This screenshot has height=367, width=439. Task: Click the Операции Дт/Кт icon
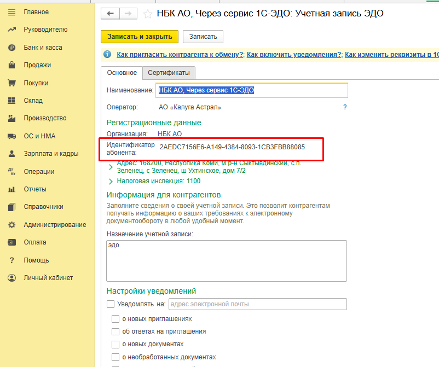pos(11,172)
